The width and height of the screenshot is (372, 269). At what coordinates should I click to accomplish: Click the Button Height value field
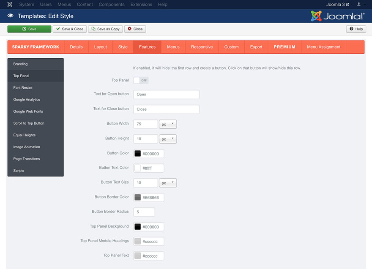(x=146, y=139)
